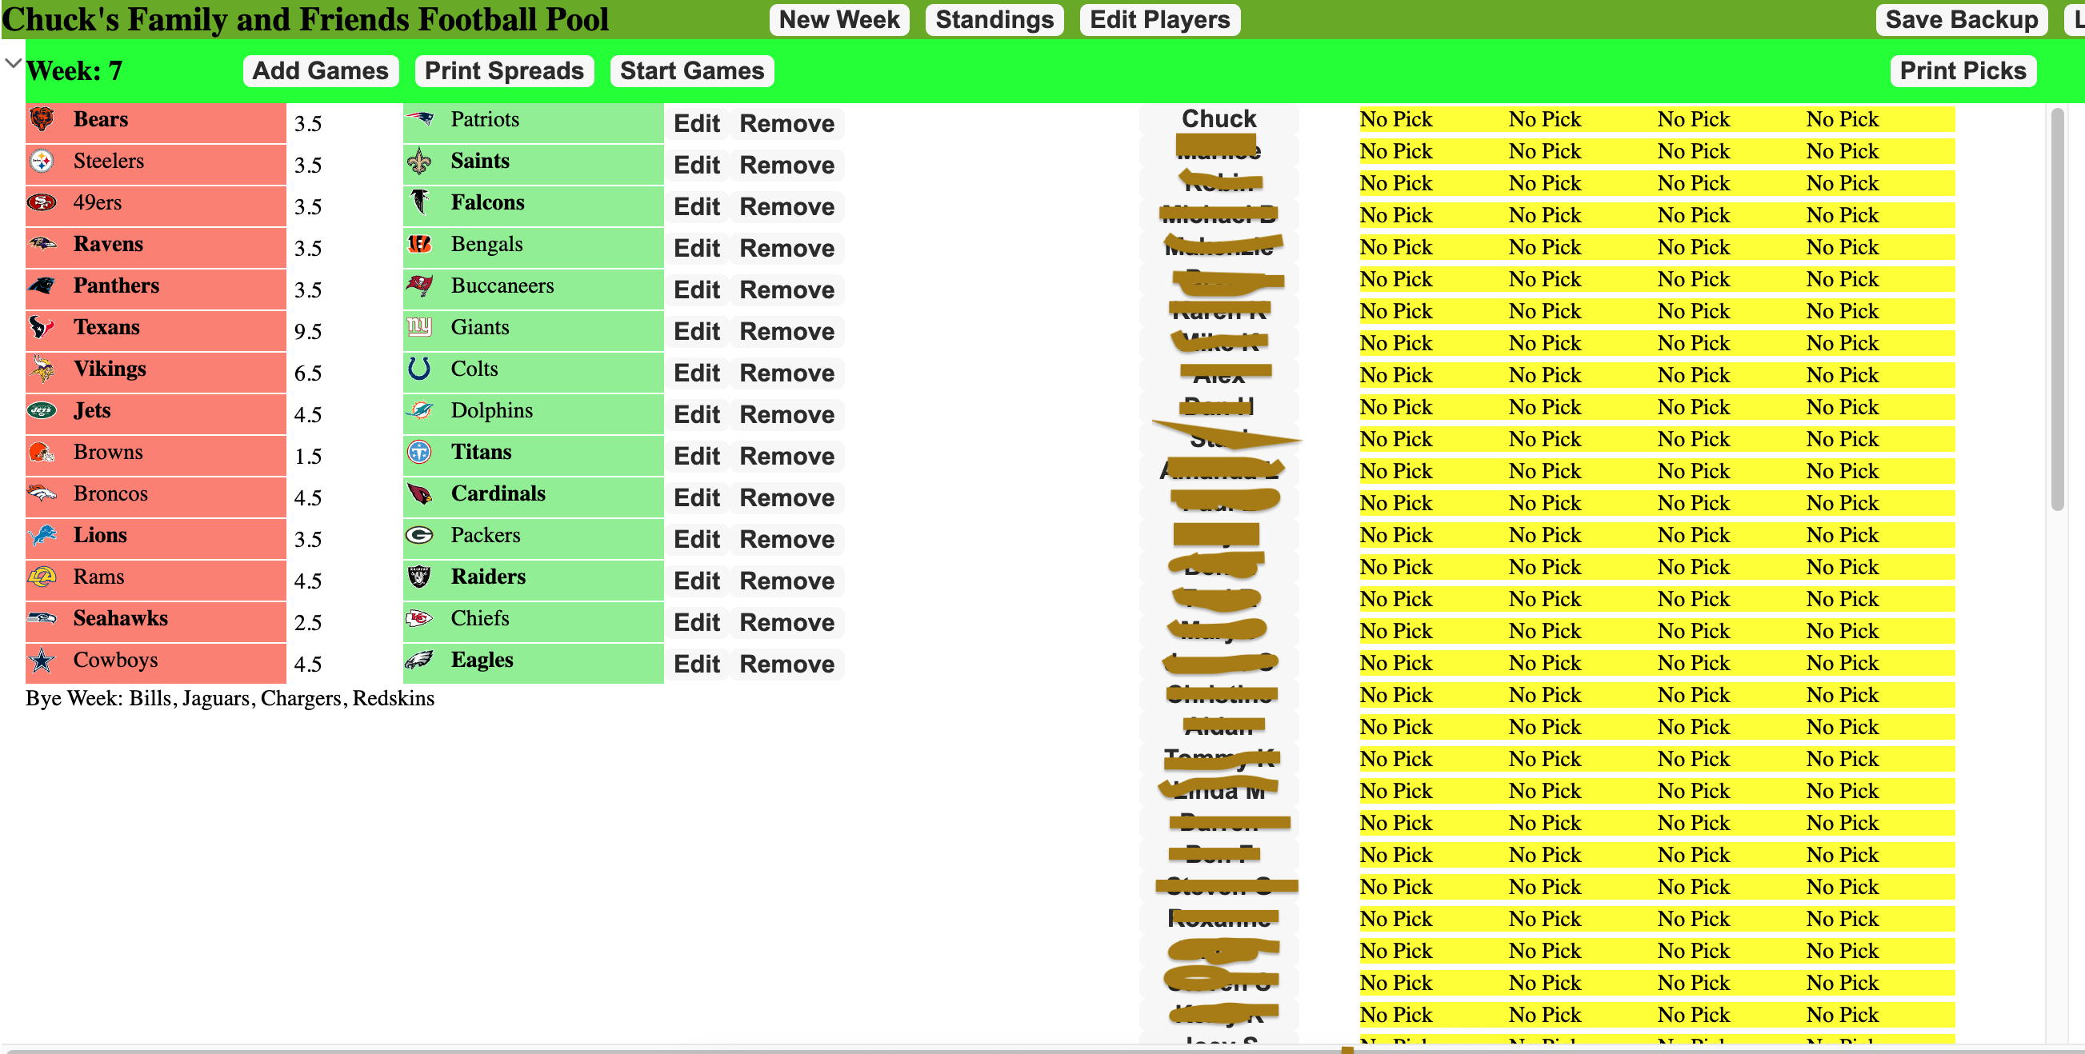2085x1054 pixels.
Task: Click the Seahawks team logo
Action: tap(42, 618)
